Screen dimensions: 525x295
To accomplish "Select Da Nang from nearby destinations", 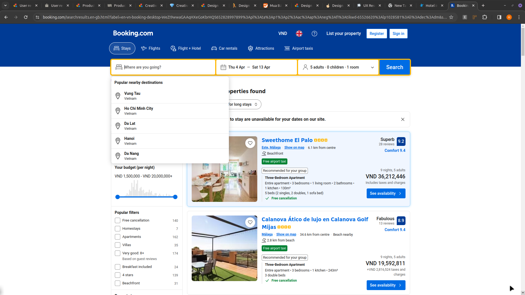I will pos(170,156).
